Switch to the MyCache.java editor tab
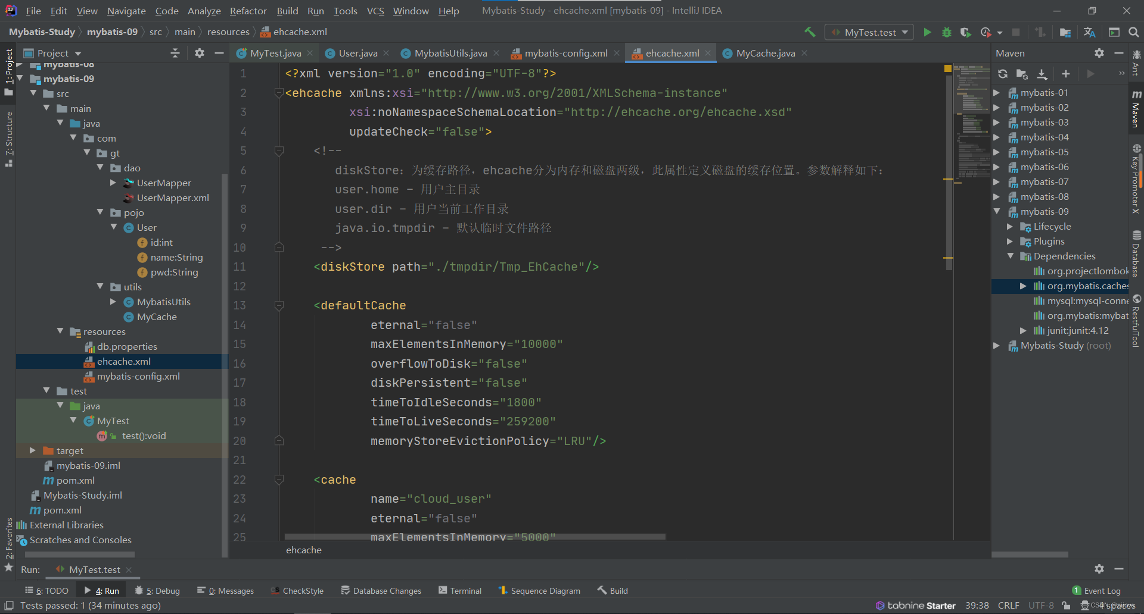This screenshot has width=1144, height=614. click(x=765, y=53)
